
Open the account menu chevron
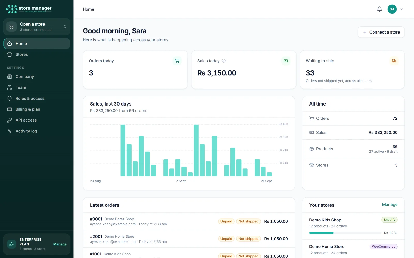401,9
